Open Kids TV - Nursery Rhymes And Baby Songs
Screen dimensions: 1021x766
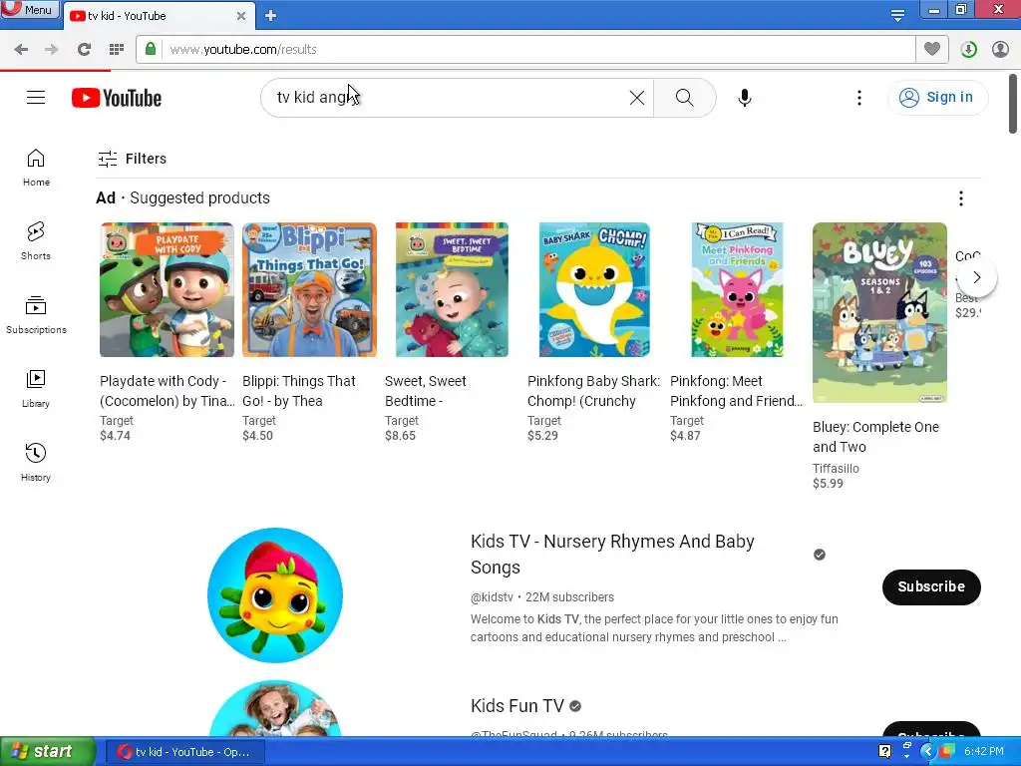[612, 555]
